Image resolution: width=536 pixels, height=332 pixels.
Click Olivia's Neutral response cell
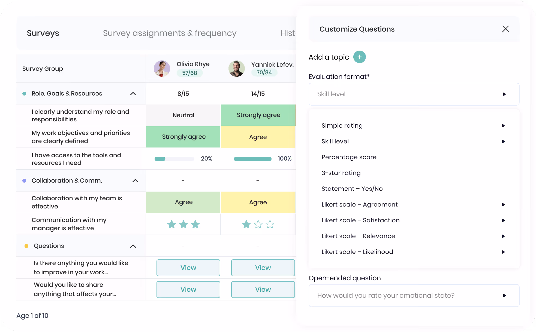(183, 115)
